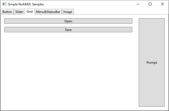169x111 pixels.
Task: Show the Image tab
Action: point(68,12)
